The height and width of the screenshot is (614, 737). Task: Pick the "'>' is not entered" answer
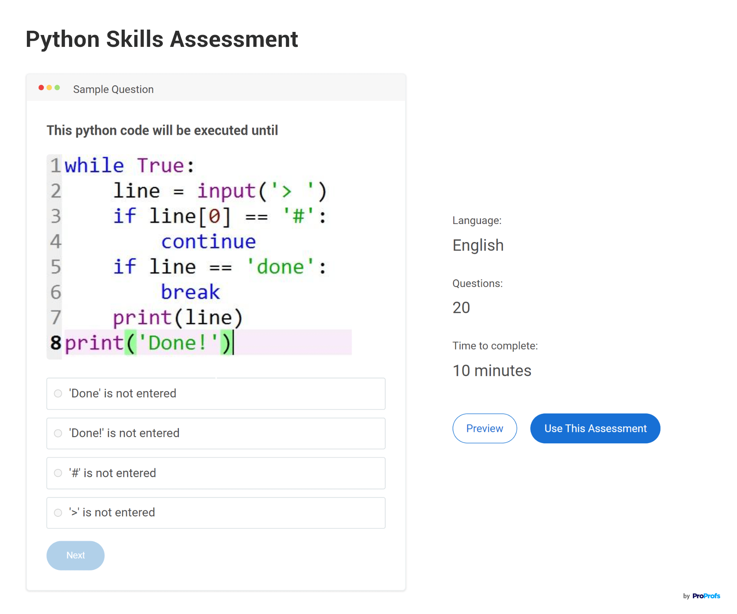pyautogui.click(x=58, y=513)
